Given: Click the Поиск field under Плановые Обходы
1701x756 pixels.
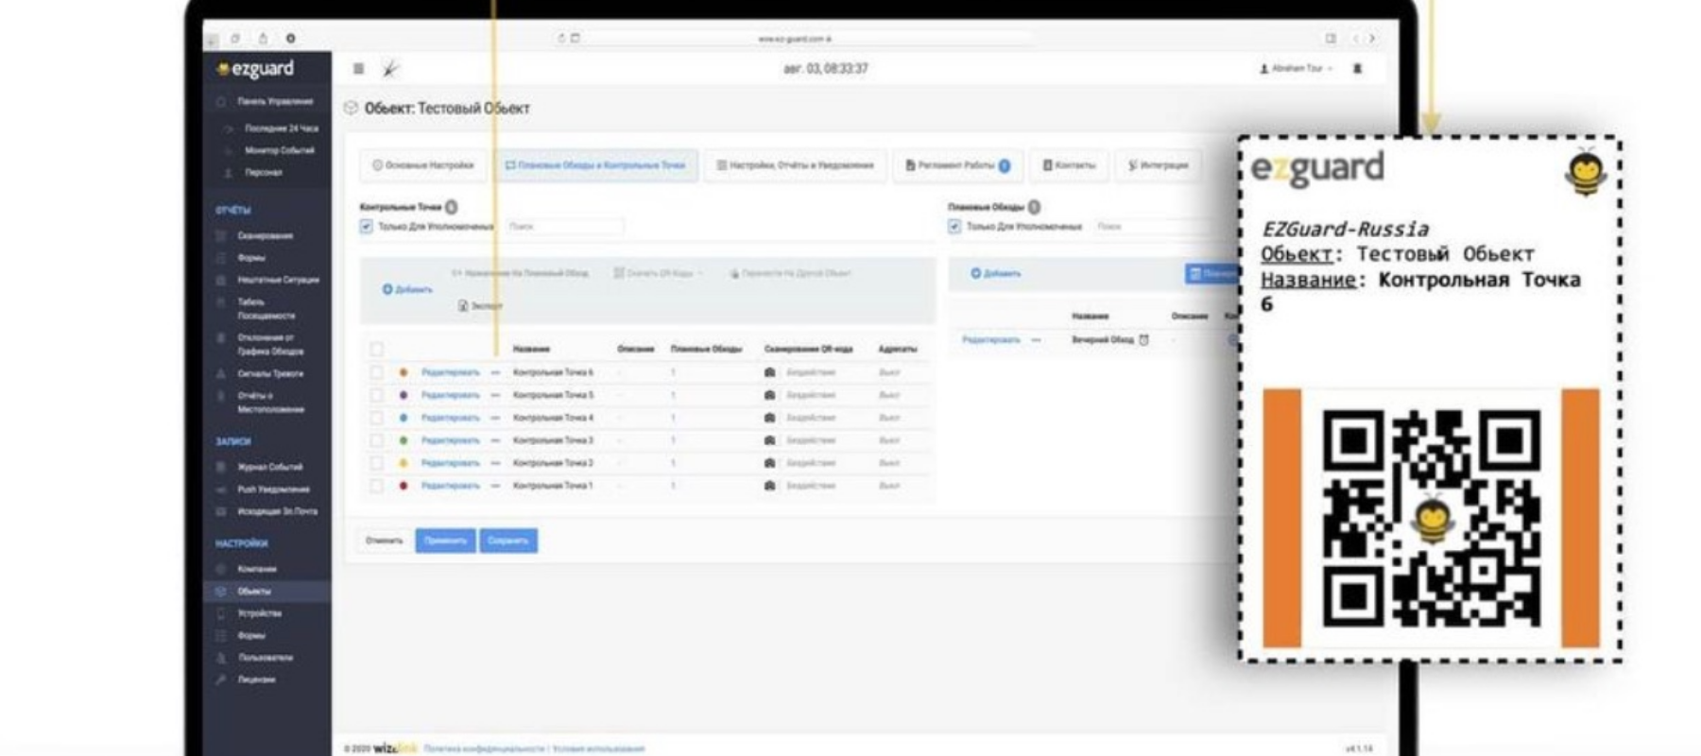Looking at the screenshot, I should (x=1153, y=227).
